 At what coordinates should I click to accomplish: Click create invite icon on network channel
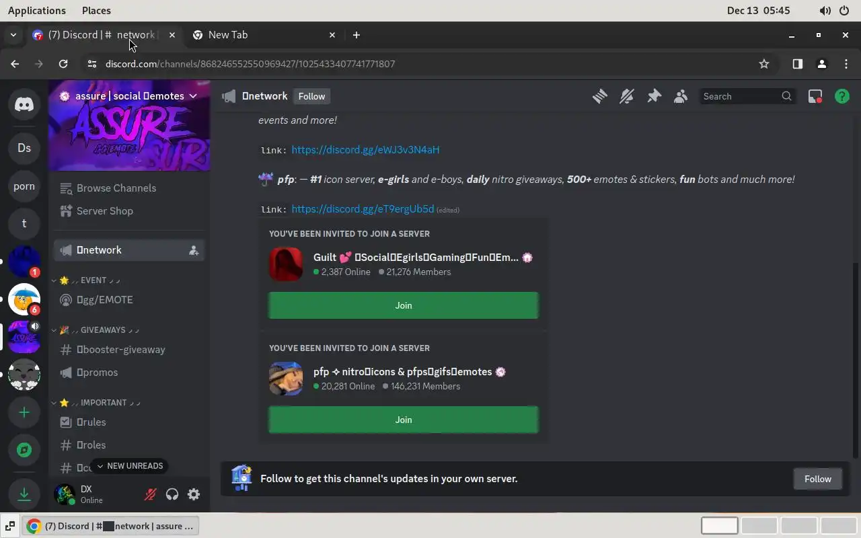click(x=194, y=250)
